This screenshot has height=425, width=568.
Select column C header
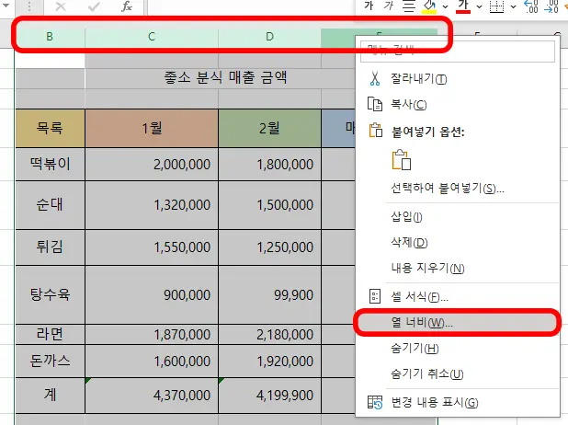point(152,37)
